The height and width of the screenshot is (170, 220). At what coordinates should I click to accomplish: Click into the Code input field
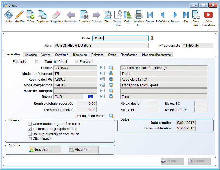pyautogui.click(x=120, y=38)
